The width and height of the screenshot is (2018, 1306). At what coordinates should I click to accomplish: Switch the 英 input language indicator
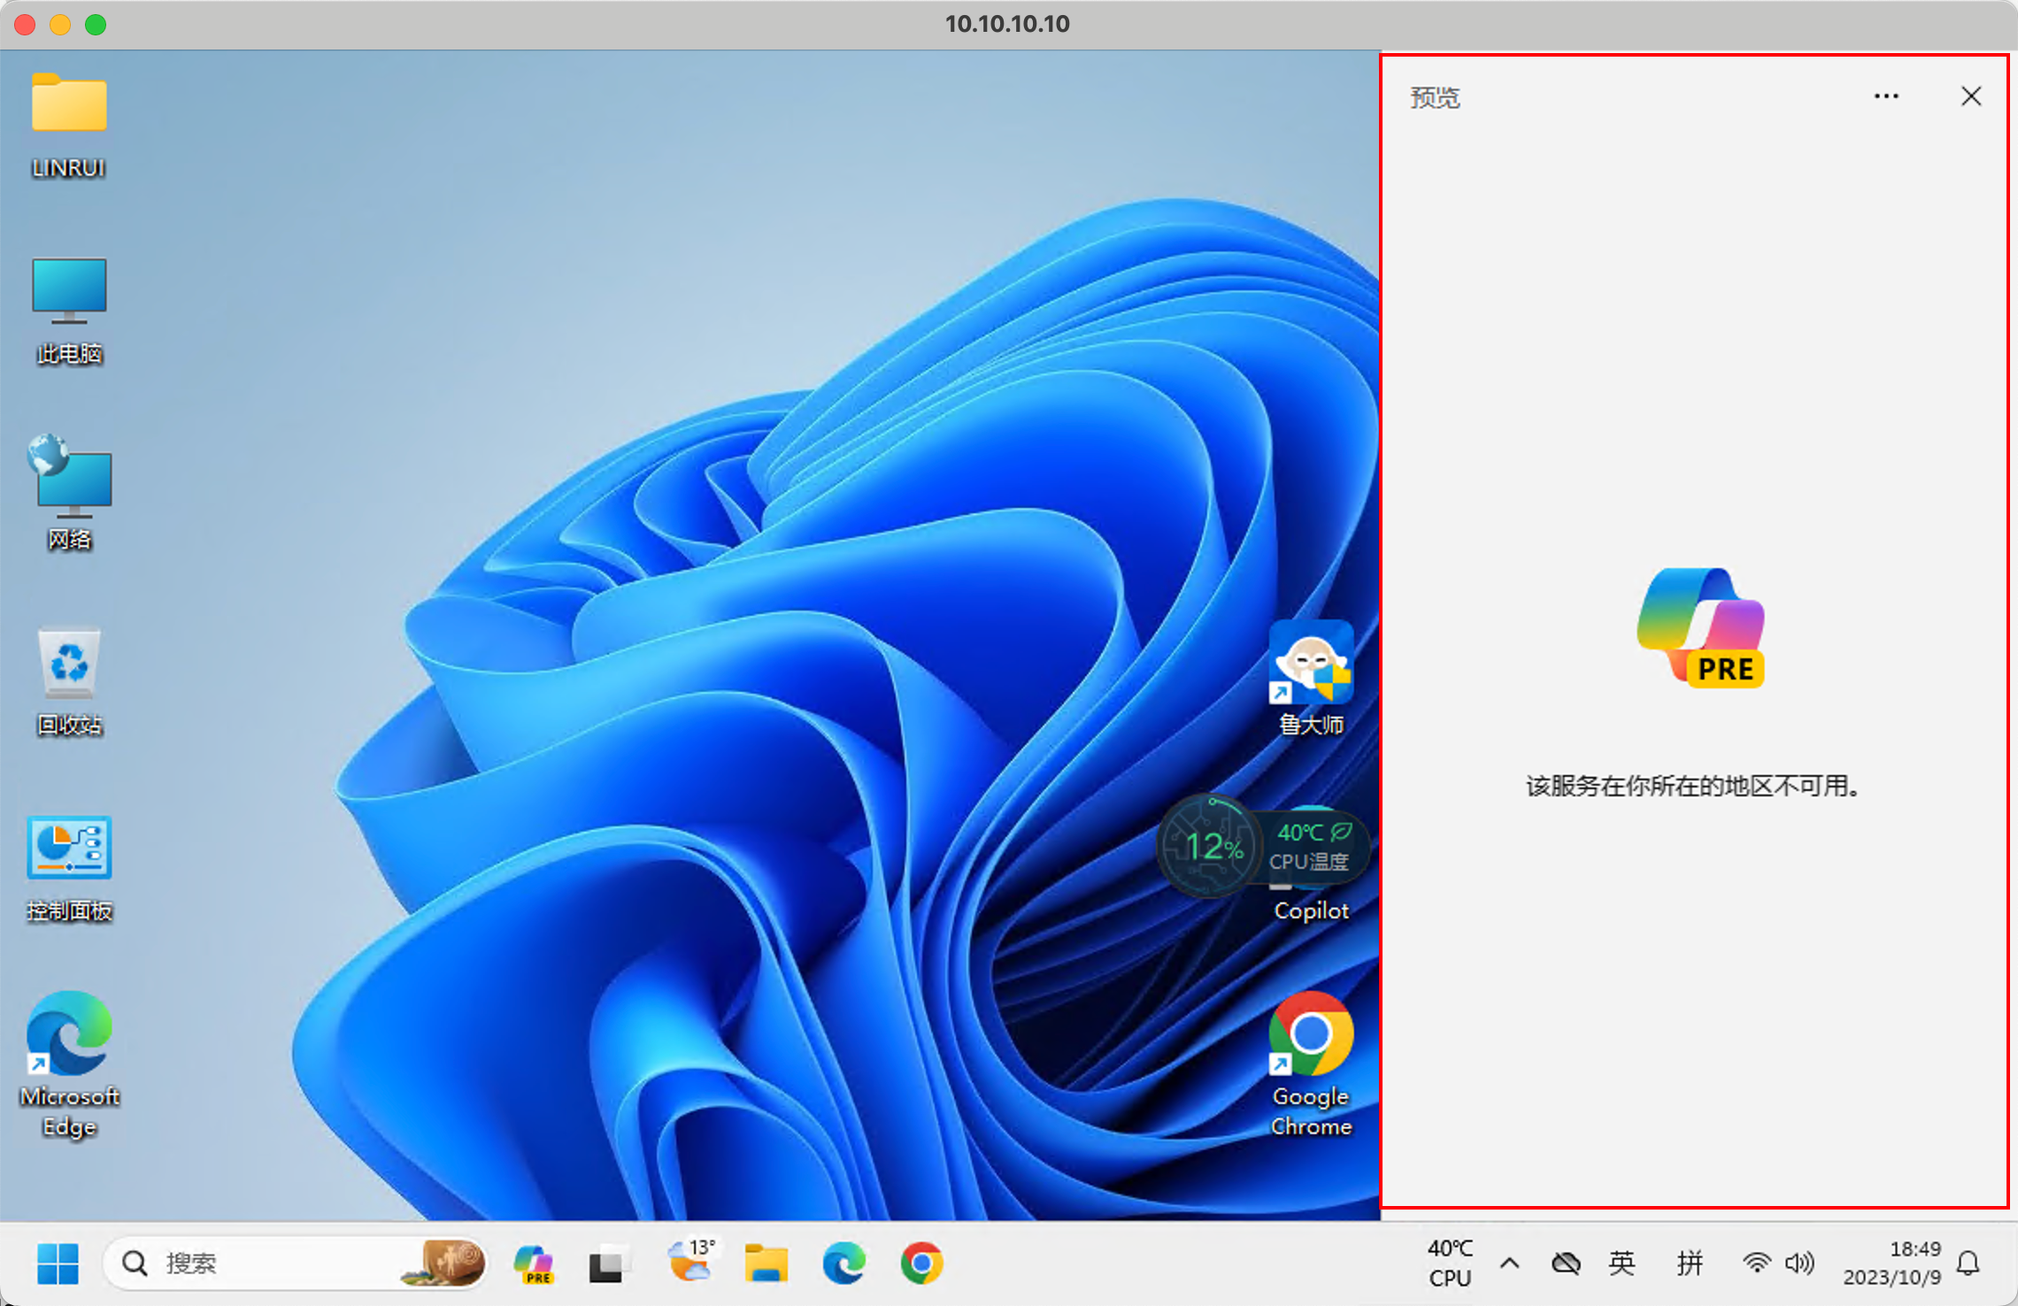click(x=1621, y=1263)
